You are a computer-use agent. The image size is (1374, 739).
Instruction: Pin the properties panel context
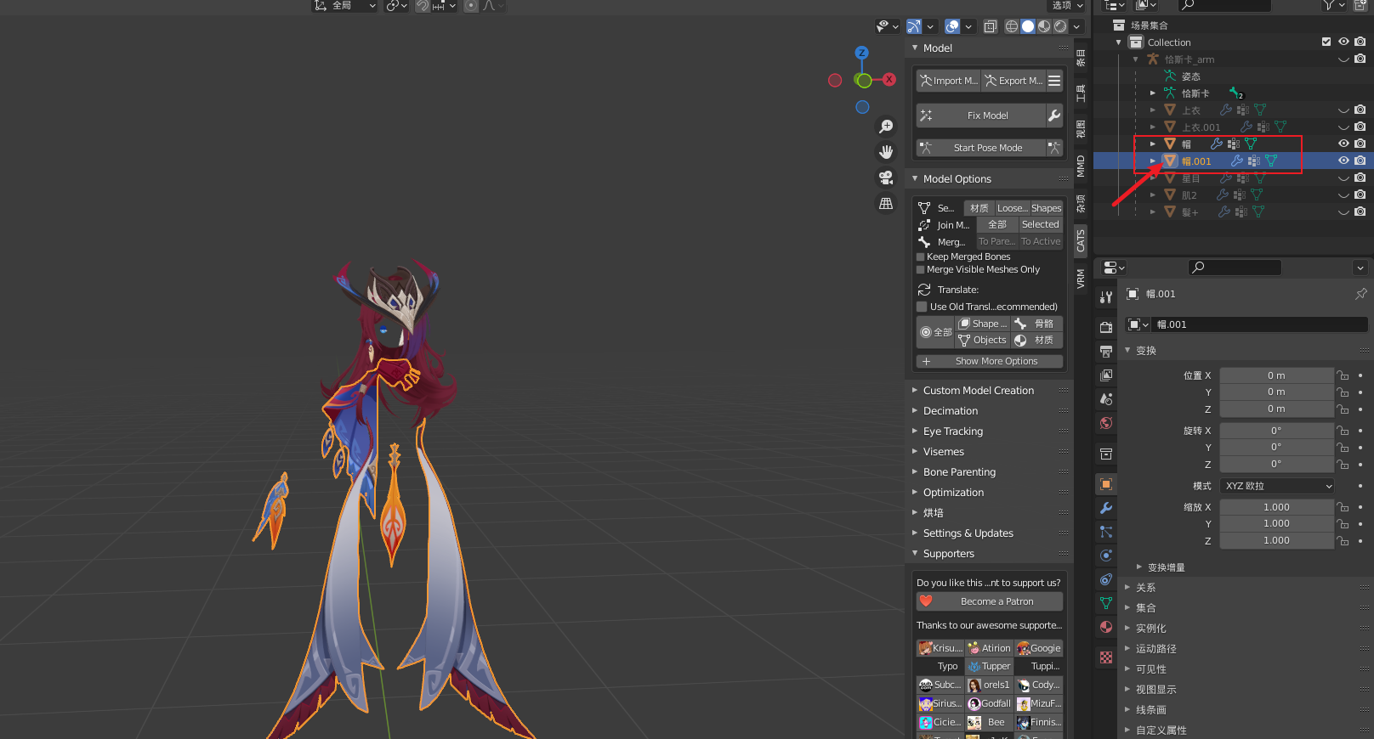coord(1360,294)
